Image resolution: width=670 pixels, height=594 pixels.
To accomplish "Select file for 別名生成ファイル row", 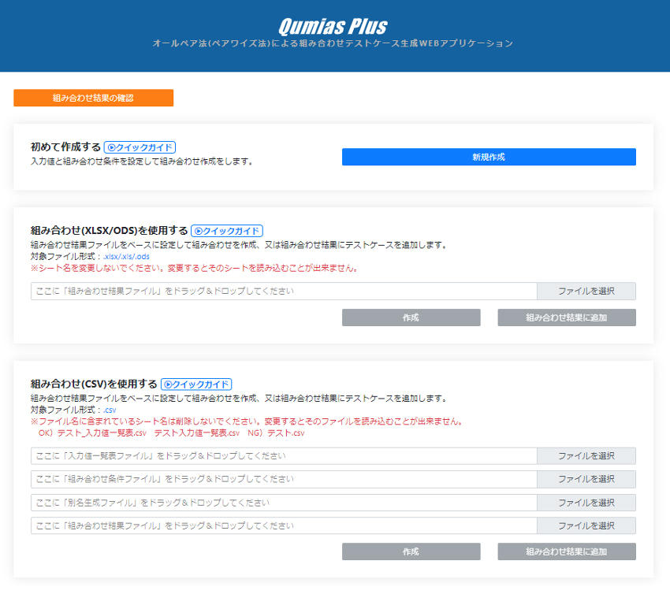I will tap(586, 503).
